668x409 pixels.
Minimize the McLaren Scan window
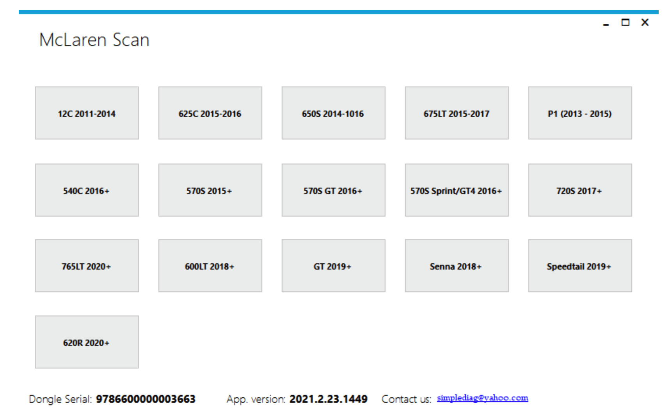click(x=606, y=23)
